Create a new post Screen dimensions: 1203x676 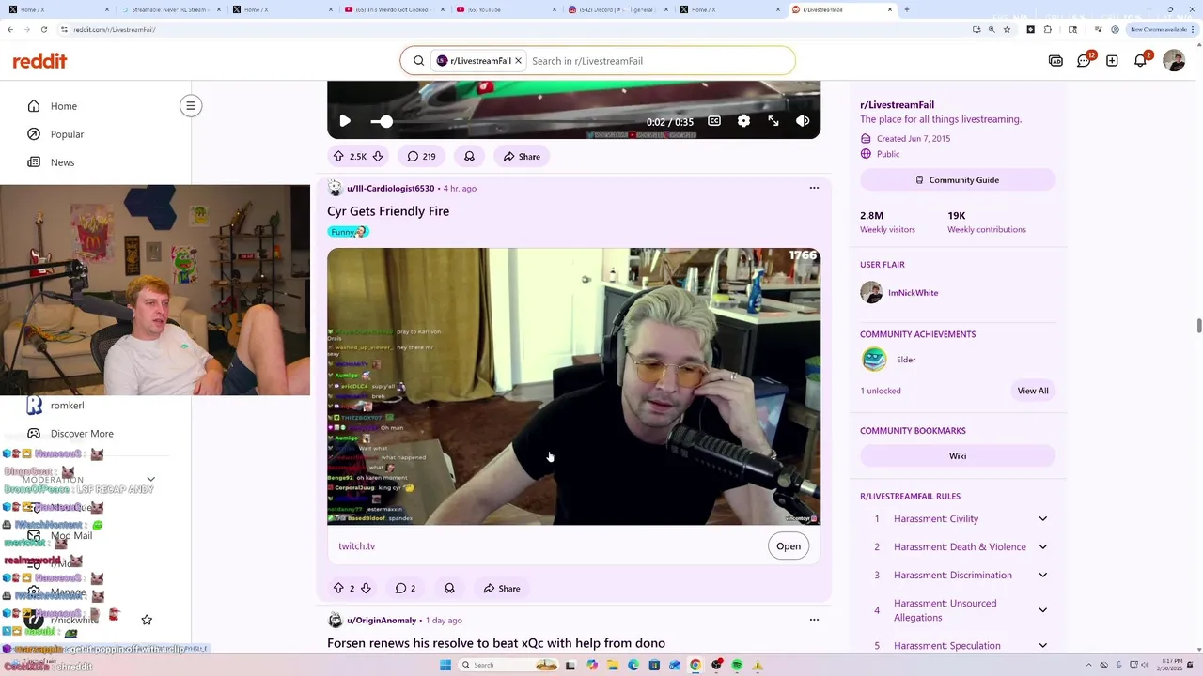[1112, 61]
